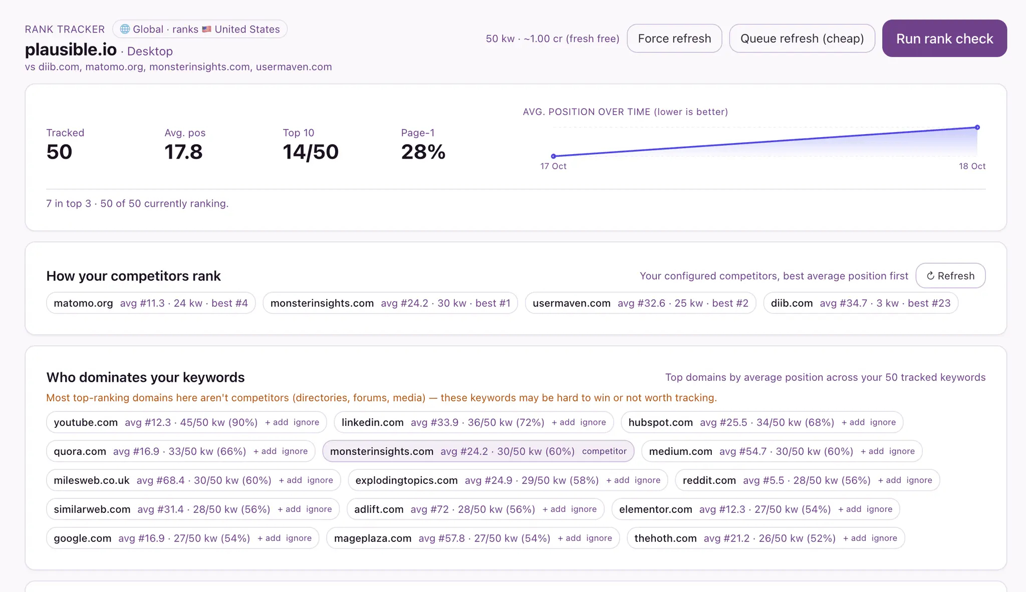
Task: Click Force refresh
Action: click(x=674, y=39)
